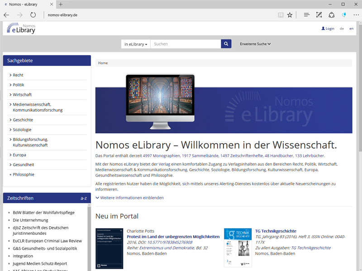This screenshot has height=271, width=362.
Task: Switch language to German (de)
Action: (342, 28)
